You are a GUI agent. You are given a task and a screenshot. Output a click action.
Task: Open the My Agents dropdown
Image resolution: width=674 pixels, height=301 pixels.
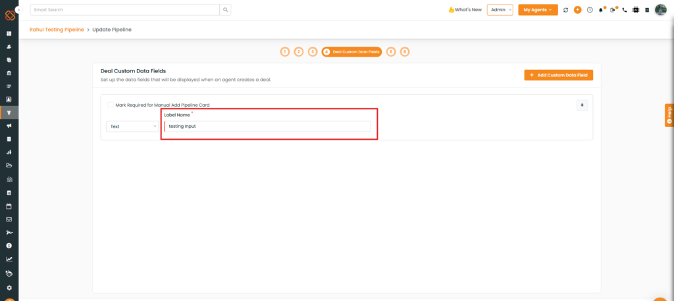538,10
